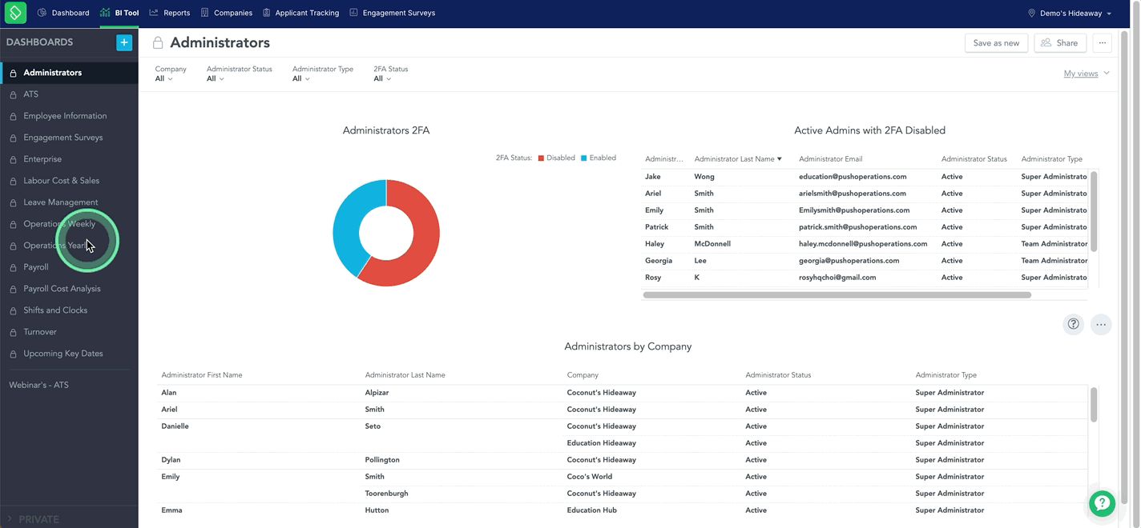Open the top-right more options ellipsis button
Screen dimensions: 1141x528
click(x=1102, y=43)
